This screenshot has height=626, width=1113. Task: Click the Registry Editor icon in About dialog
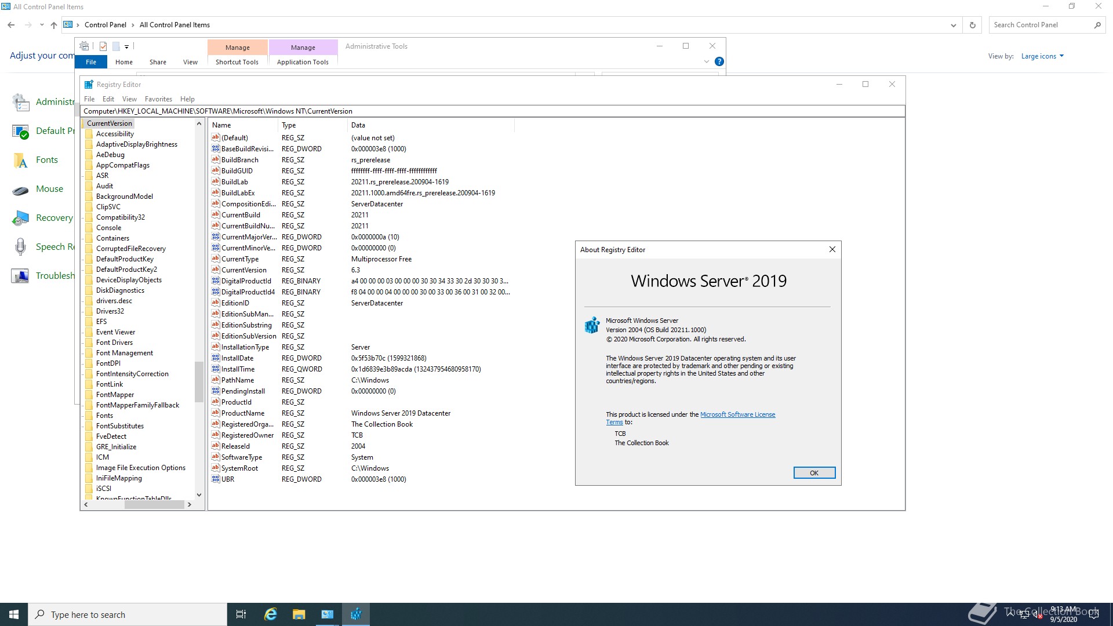(592, 325)
